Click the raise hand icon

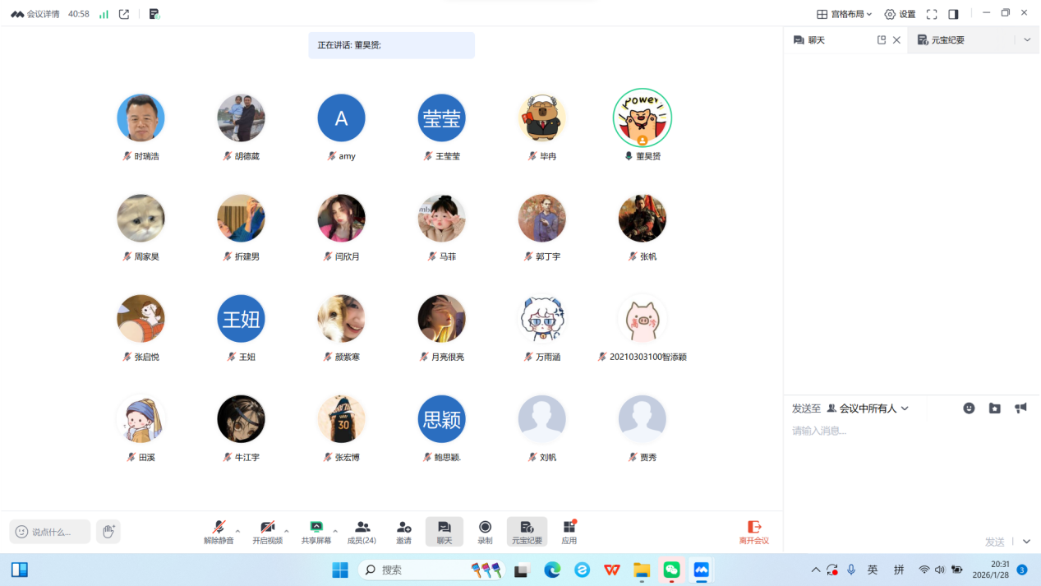point(108,532)
